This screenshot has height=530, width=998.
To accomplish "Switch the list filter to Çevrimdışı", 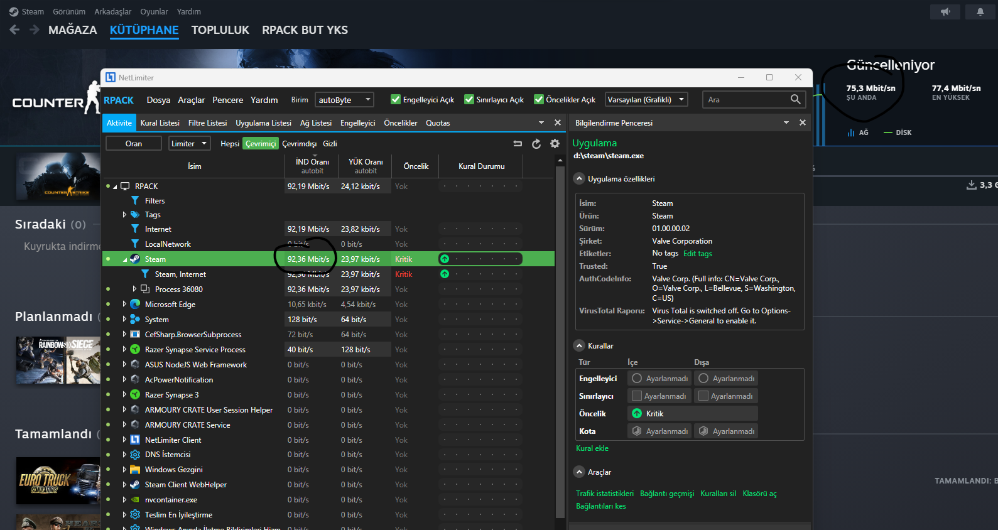I will [300, 144].
